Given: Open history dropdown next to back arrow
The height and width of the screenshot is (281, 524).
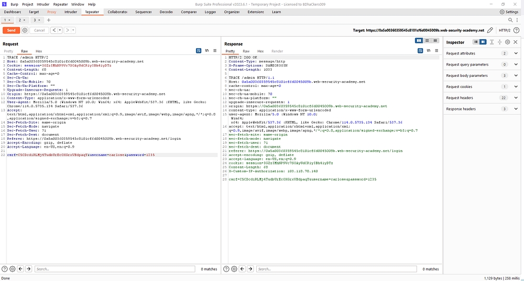Looking at the screenshot, I should [60, 30].
